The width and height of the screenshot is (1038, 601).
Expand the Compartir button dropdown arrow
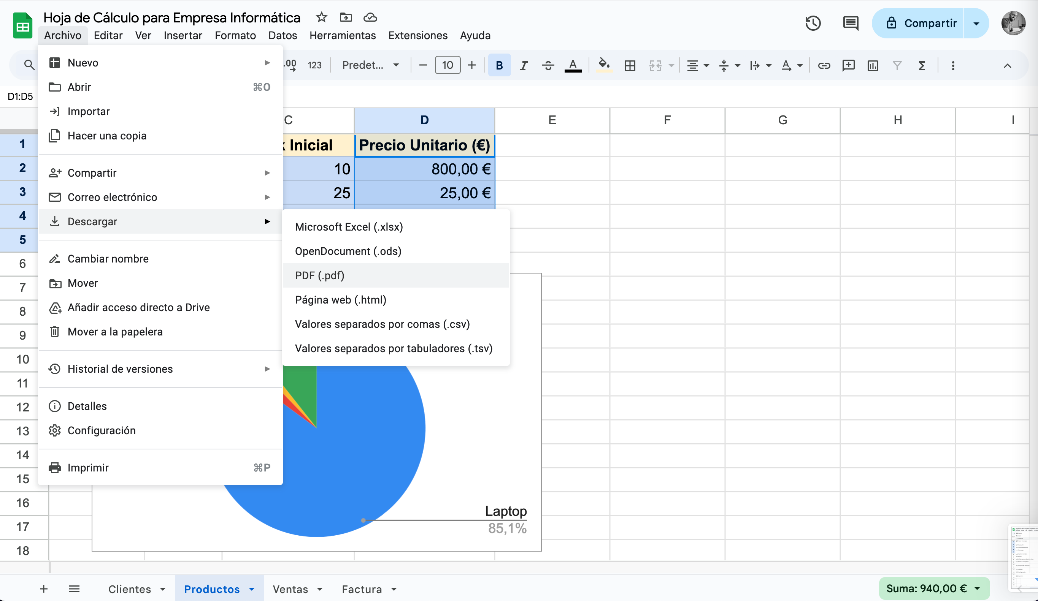[x=976, y=24]
